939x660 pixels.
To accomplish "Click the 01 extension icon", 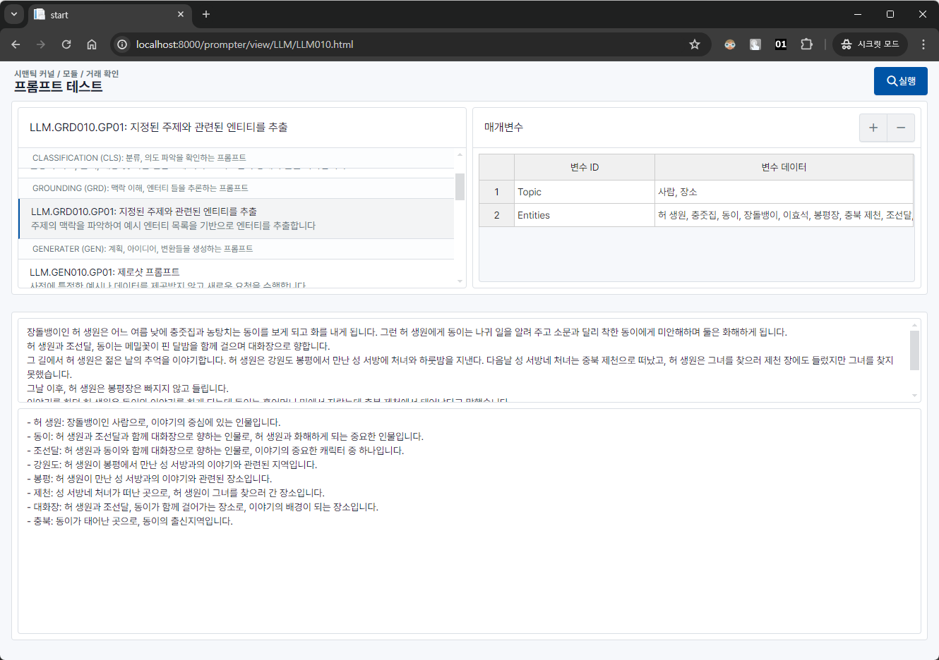I will tap(781, 44).
